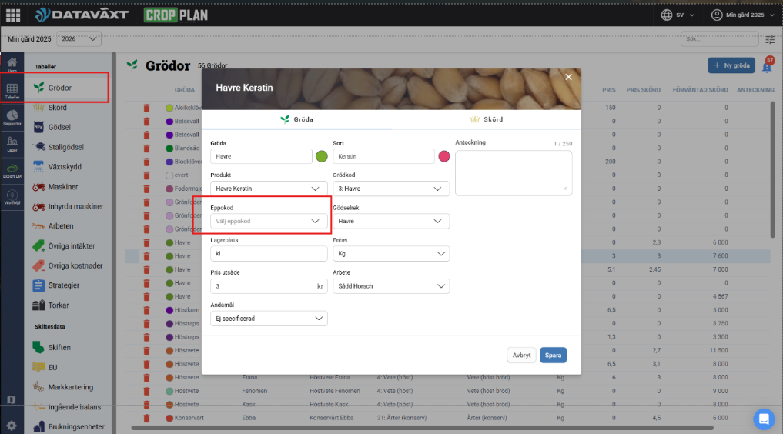Delete the Alsikeklöver row with trash icon
Screen dimensions: 783x434
[x=146, y=108]
